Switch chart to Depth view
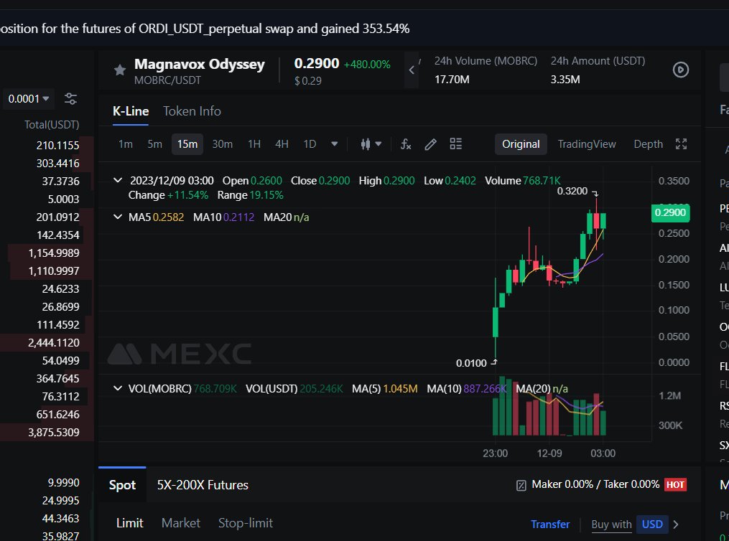Screen dimensions: 729x541 point(648,144)
